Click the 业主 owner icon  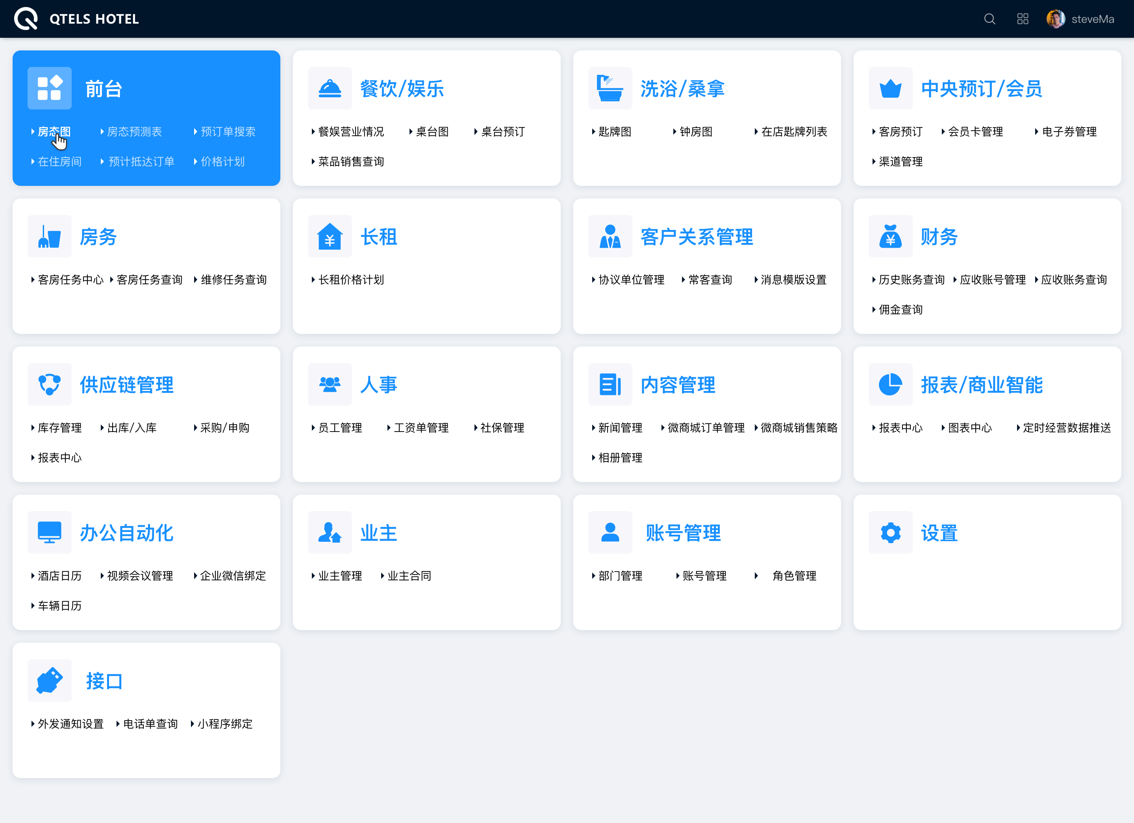[x=330, y=532]
